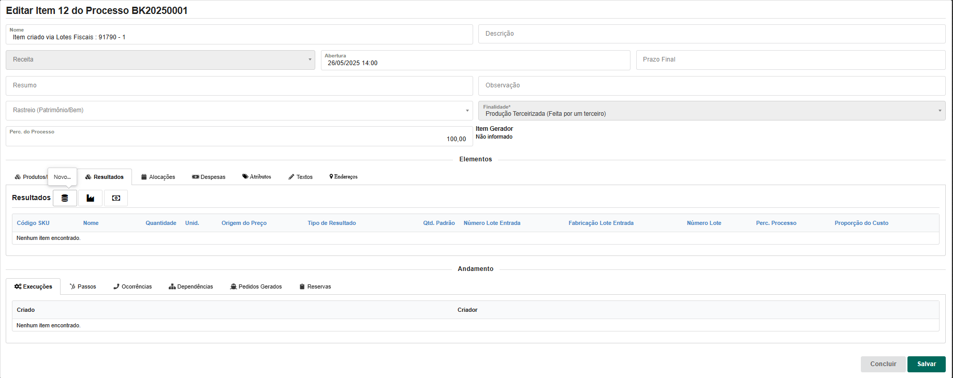Go to the Textos tab

[x=300, y=177]
